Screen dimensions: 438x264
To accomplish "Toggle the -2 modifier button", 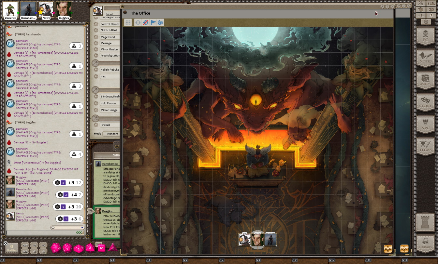I will tap(34, 251).
